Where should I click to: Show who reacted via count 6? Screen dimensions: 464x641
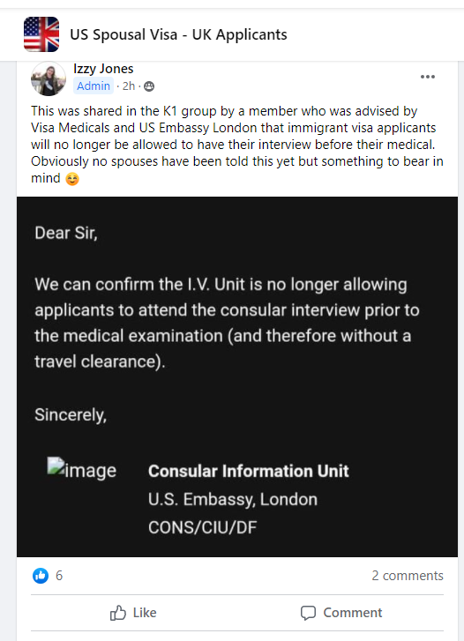point(59,576)
